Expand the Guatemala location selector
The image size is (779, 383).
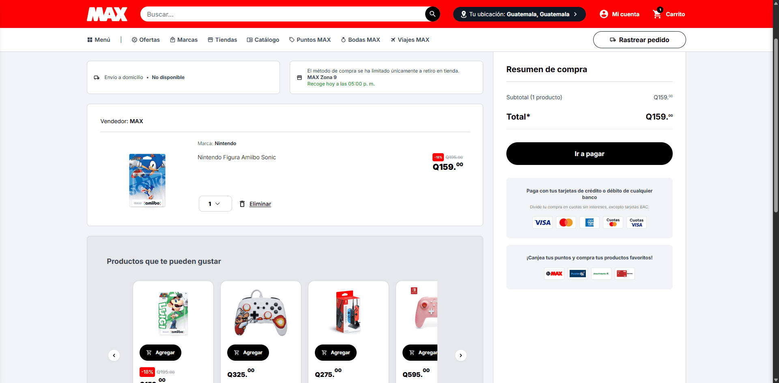[519, 14]
